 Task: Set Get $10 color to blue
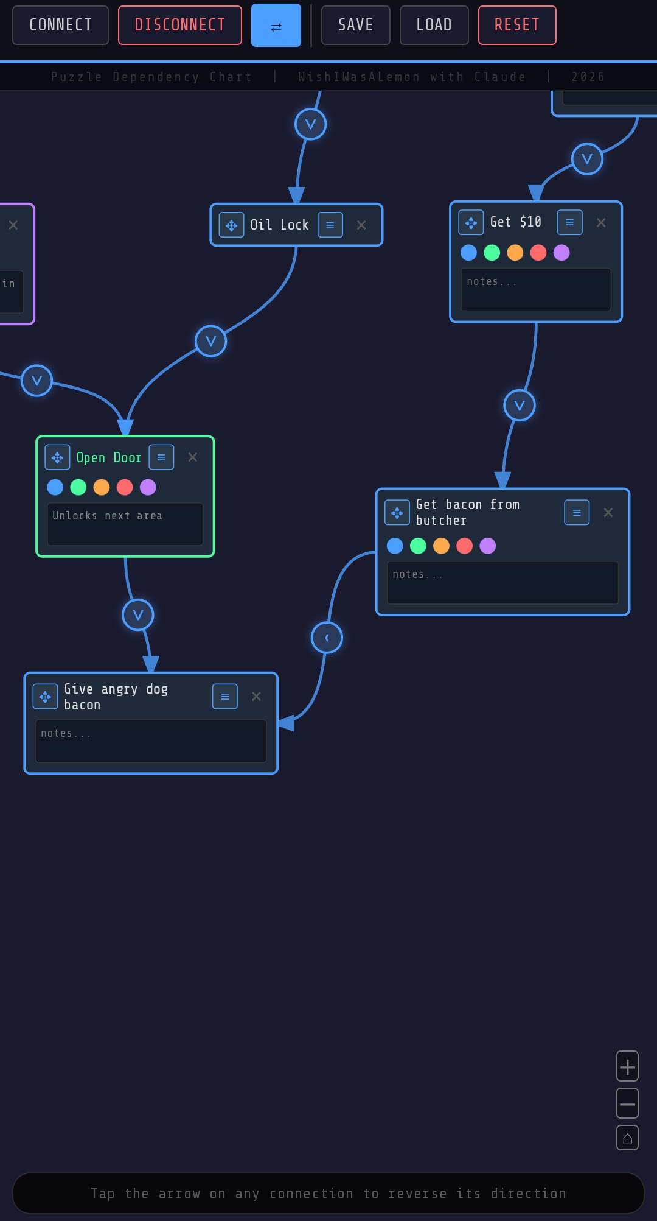pyautogui.click(x=468, y=253)
